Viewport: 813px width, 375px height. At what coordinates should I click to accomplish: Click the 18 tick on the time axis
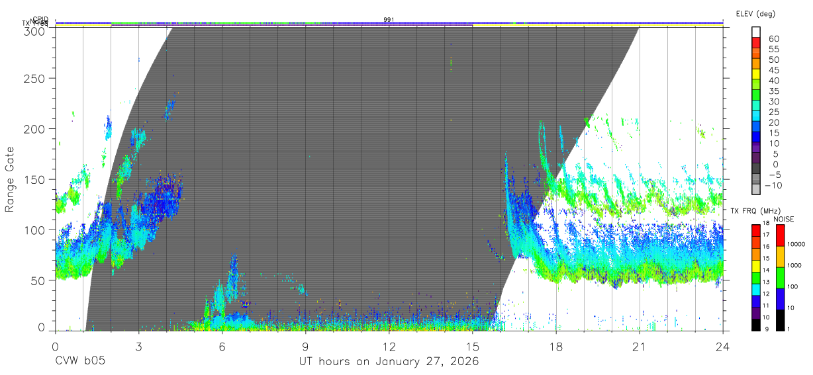pyautogui.click(x=556, y=346)
